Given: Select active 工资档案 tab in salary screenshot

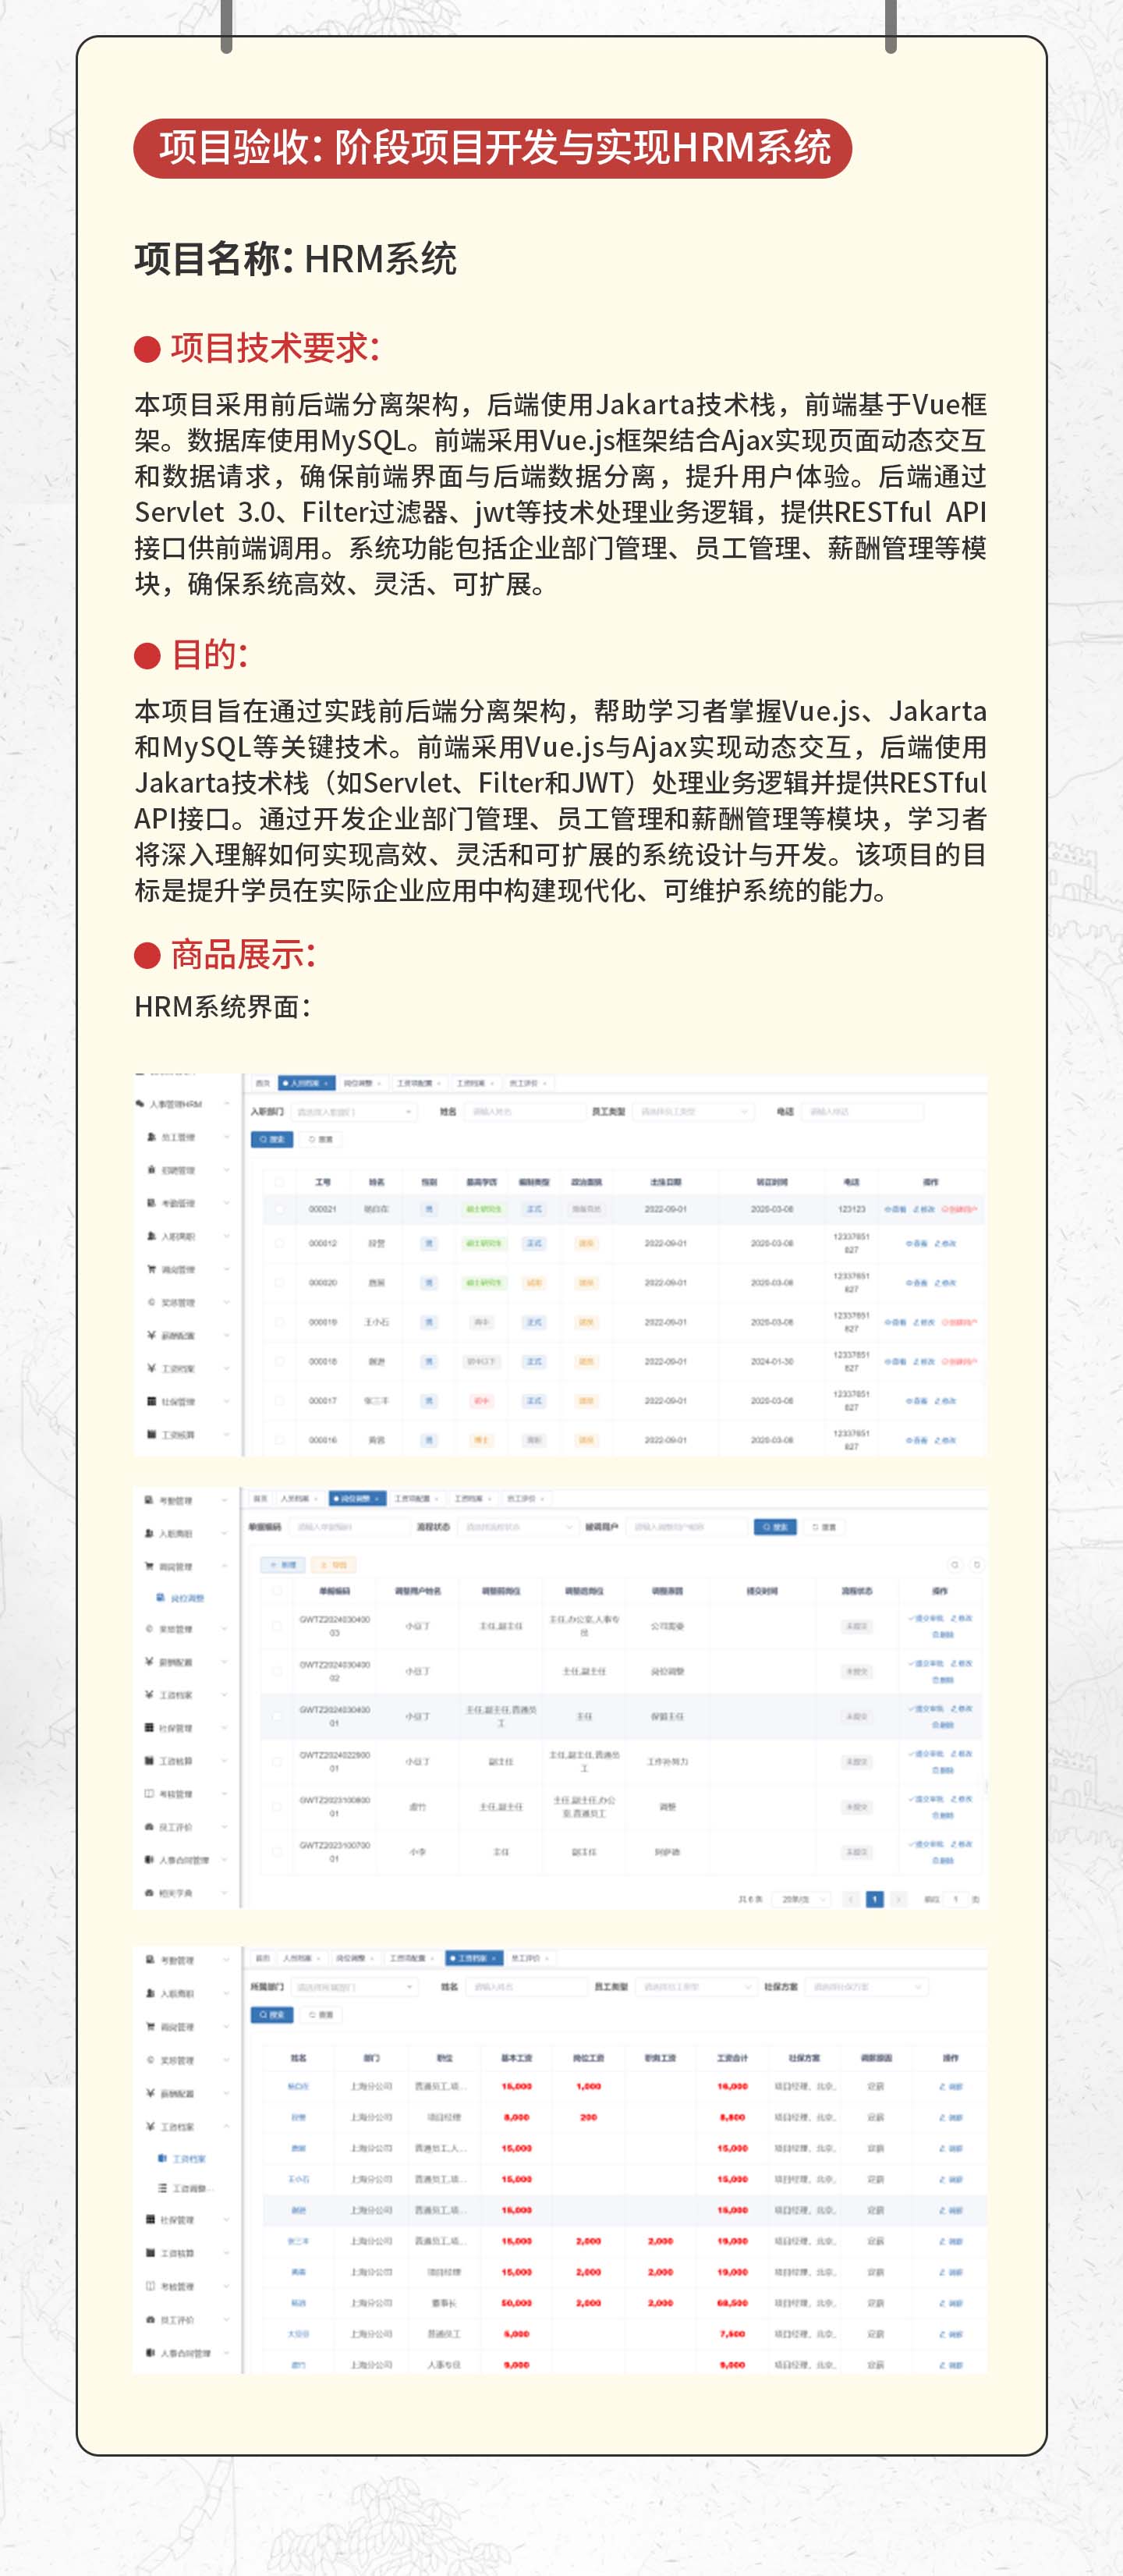Looking at the screenshot, I should tap(475, 1958).
